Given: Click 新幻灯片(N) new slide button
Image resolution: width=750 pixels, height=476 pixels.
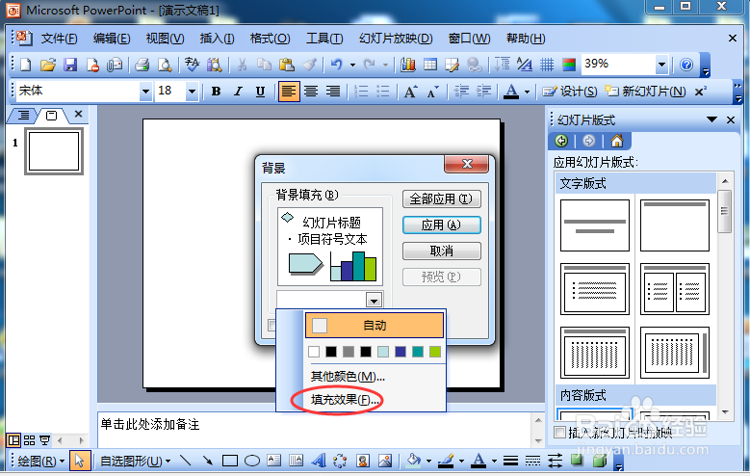Looking at the screenshot, I should click(x=645, y=91).
